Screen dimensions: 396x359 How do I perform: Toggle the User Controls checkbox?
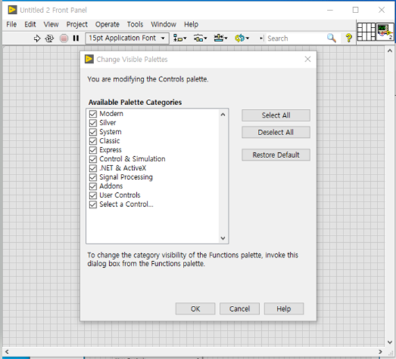click(93, 196)
